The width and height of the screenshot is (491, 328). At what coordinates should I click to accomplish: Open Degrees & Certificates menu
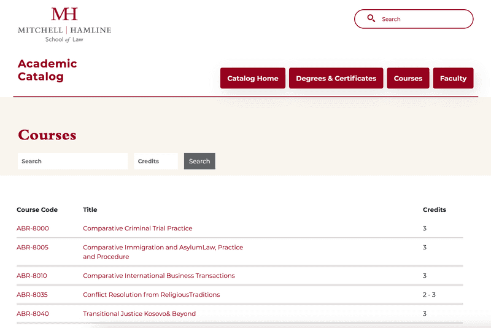336,79
